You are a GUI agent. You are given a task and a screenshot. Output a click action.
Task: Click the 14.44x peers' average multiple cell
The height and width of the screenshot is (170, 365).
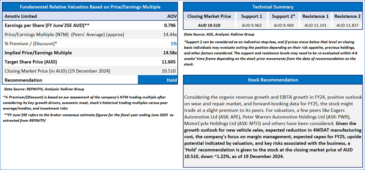(170, 34)
